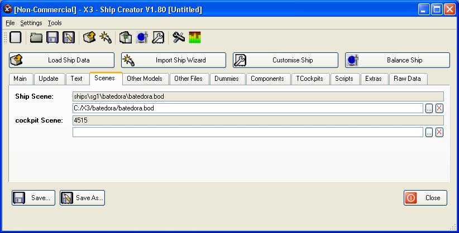459x233 pixels.
Task: Click the Save As... button
Action: pos(82,198)
